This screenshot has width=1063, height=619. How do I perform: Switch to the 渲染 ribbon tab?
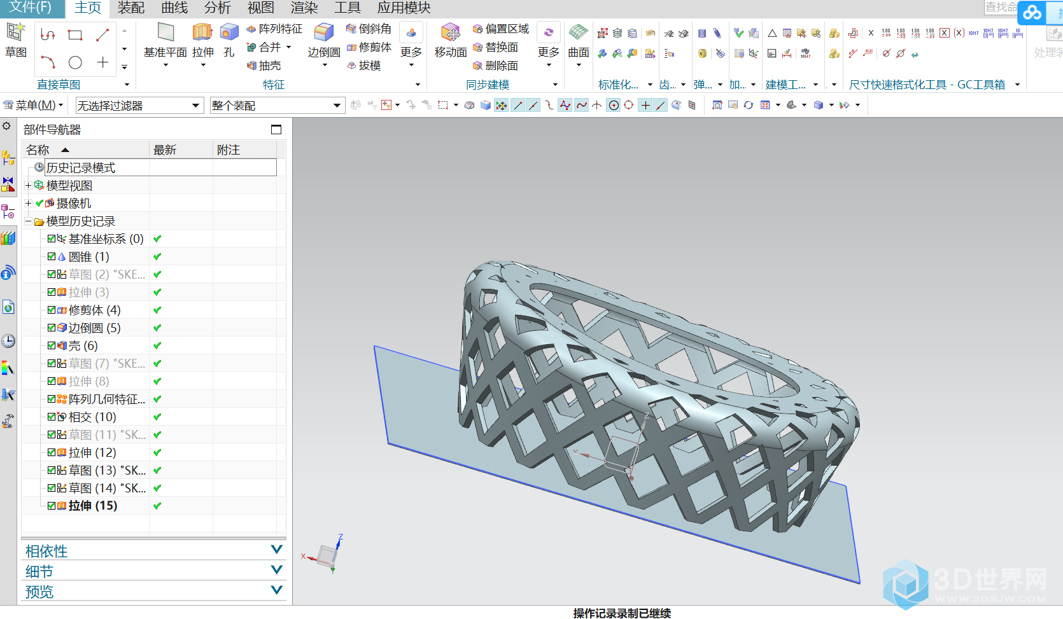(304, 8)
